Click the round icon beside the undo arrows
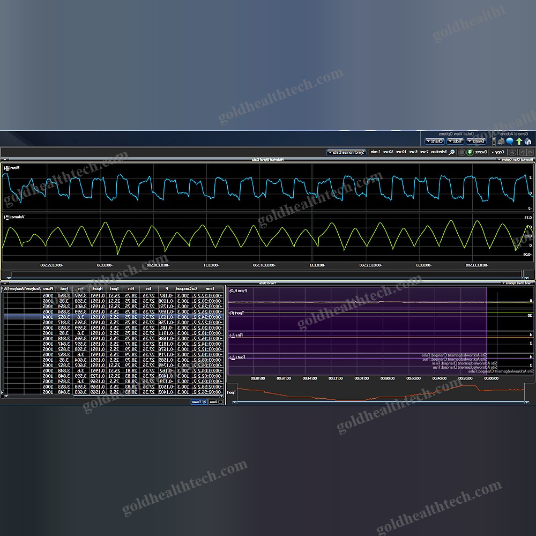This screenshot has width=536, height=536. pyautogui.click(x=512, y=152)
